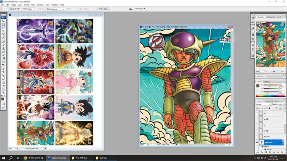
Task: Switch to the Styles tab
Action: click(266, 82)
